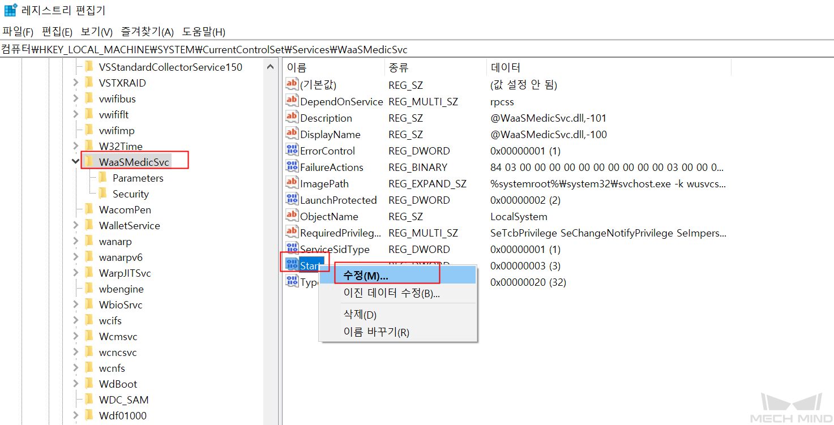Click the binary icon beside LaunchProtected
Viewport: 834px width, 425px height.
[292, 199]
